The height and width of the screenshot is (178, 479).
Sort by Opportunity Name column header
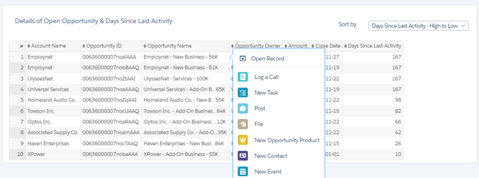click(170, 46)
